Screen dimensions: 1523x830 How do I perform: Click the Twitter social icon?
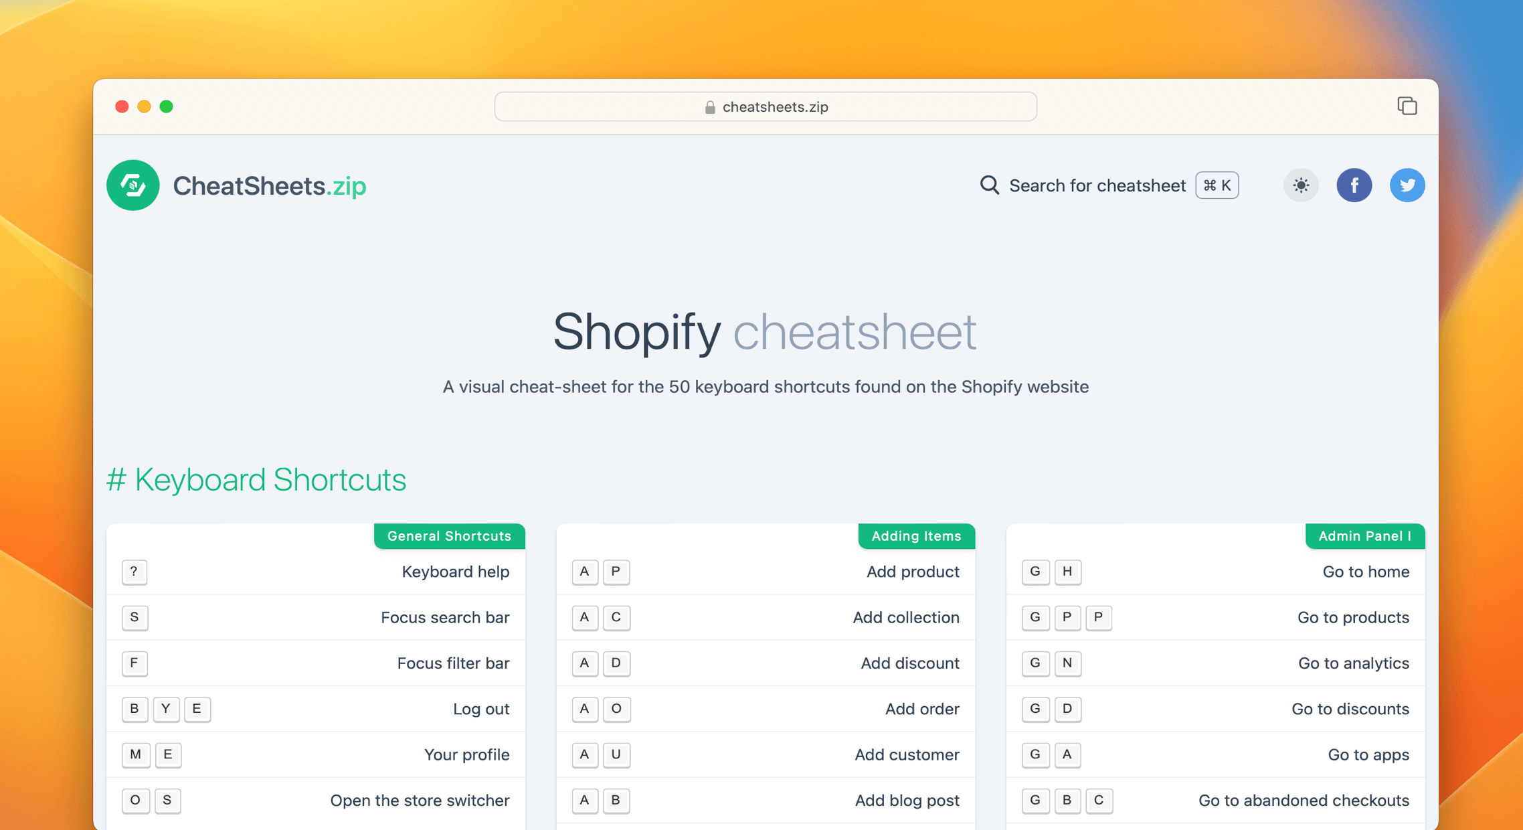tap(1408, 185)
